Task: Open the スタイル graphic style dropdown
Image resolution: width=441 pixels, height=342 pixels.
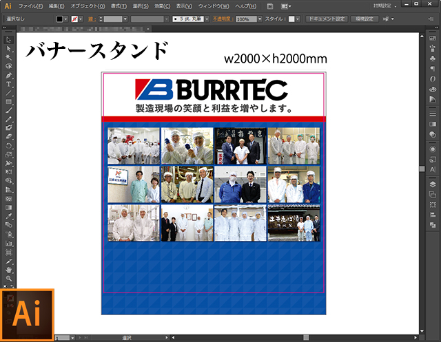Action: [x=298, y=19]
